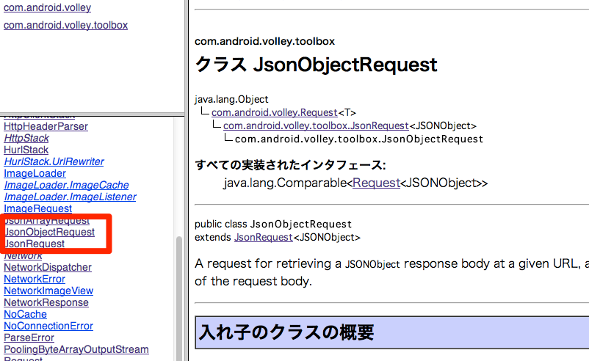The height and width of the screenshot is (361, 589).
Task: Select NetworkImageView class link
Action: point(48,291)
